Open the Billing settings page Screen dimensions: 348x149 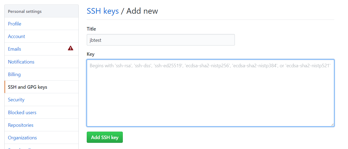click(14, 74)
